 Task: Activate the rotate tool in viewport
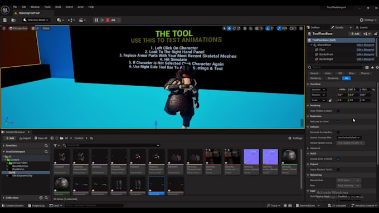point(234,28)
